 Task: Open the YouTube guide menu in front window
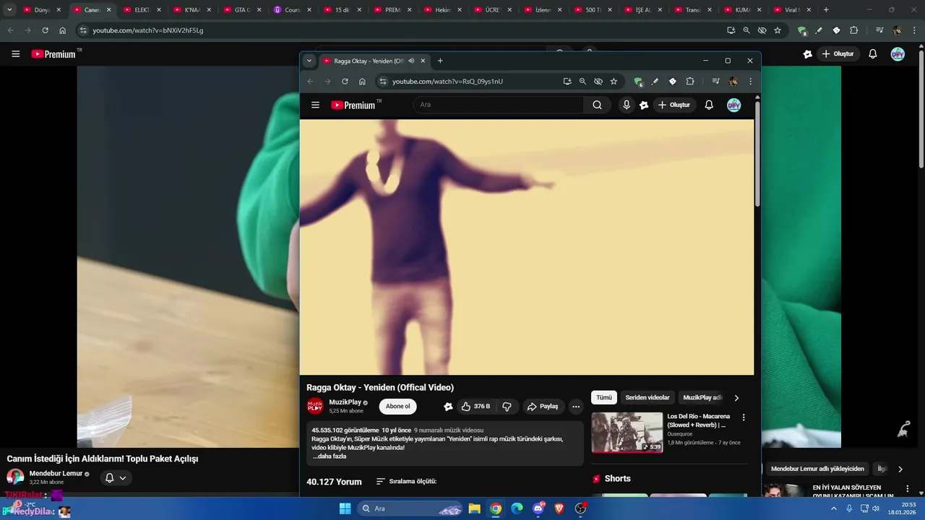click(x=315, y=105)
